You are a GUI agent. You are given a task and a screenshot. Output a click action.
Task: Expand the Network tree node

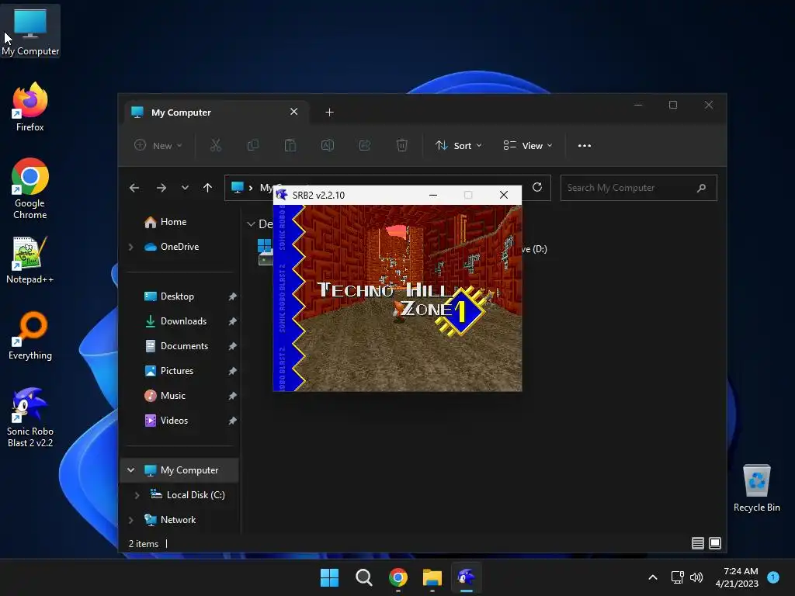tap(130, 520)
